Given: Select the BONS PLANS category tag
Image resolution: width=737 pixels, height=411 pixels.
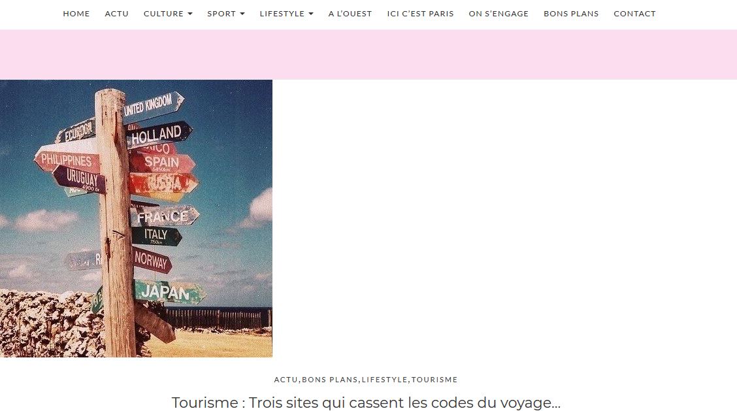Looking at the screenshot, I should point(329,380).
